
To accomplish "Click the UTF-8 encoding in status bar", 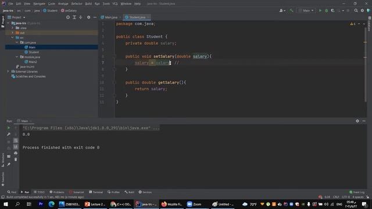I will tap(346, 197).
